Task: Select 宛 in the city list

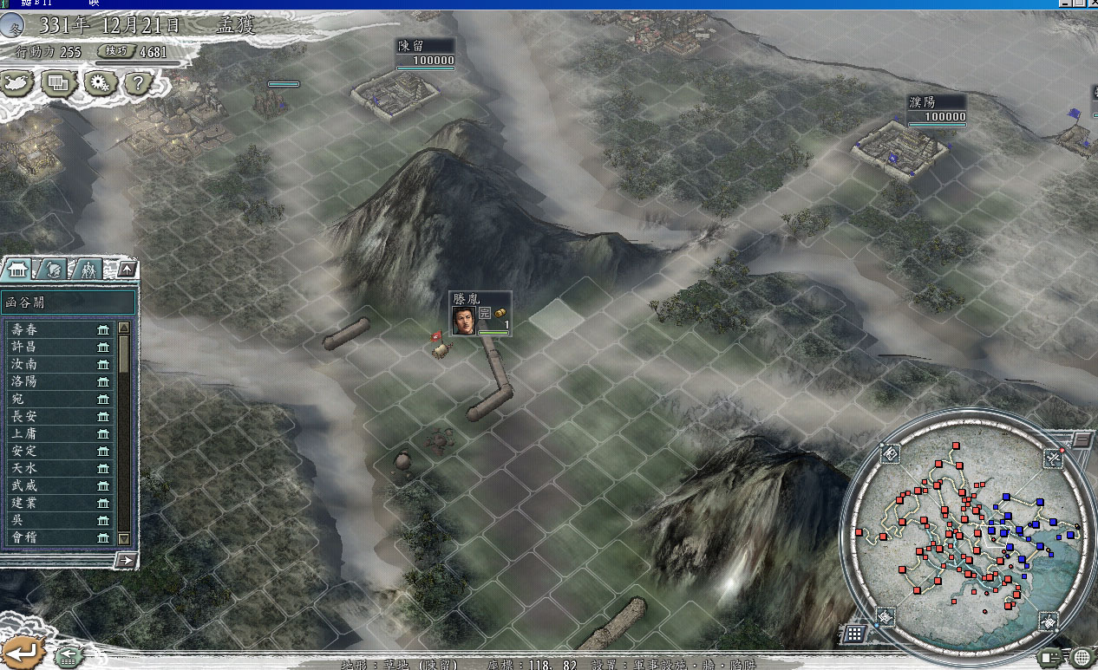Action: (x=59, y=399)
